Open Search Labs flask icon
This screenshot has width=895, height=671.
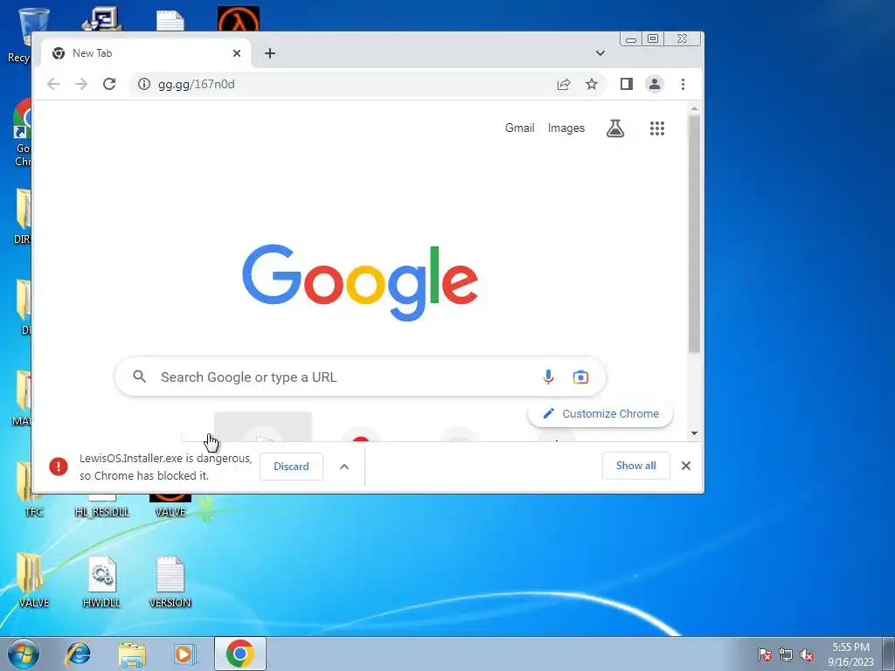click(x=614, y=128)
